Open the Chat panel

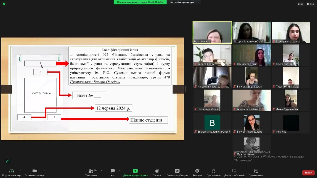pyautogui.click(x=112, y=171)
